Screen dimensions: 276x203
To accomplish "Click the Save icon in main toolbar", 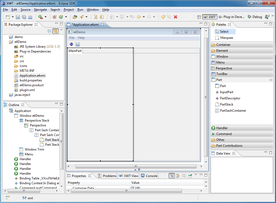I will tap(18, 17).
